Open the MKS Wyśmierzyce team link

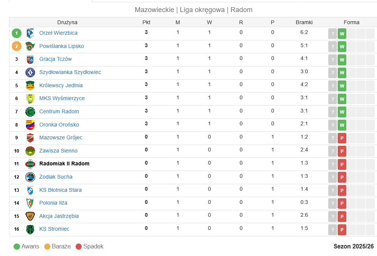click(62, 98)
